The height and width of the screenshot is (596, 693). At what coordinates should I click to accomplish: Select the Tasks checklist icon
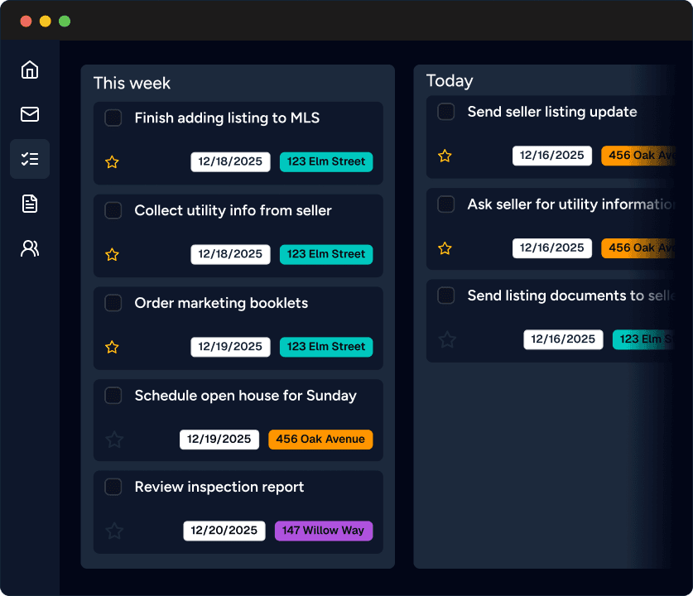(30, 159)
